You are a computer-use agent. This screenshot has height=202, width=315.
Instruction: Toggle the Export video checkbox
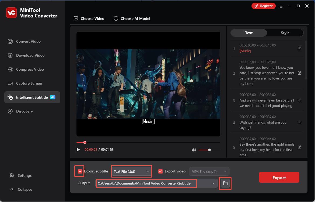[x=160, y=171]
